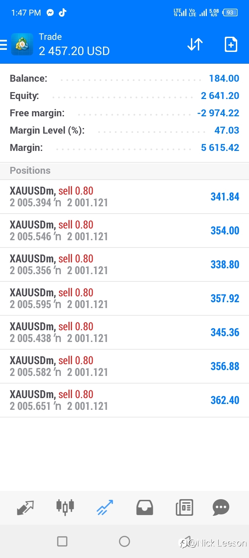Tap the sort positions arrows icon
This screenshot has width=249, height=558.
pyautogui.click(x=195, y=44)
